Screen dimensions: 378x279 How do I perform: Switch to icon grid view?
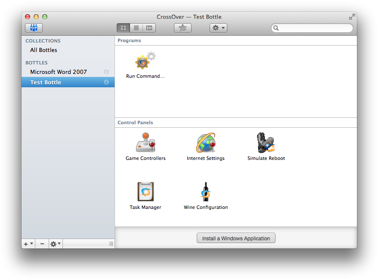(123, 28)
